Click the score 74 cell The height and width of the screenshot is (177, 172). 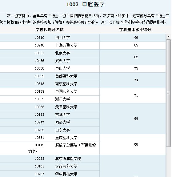click(133, 80)
